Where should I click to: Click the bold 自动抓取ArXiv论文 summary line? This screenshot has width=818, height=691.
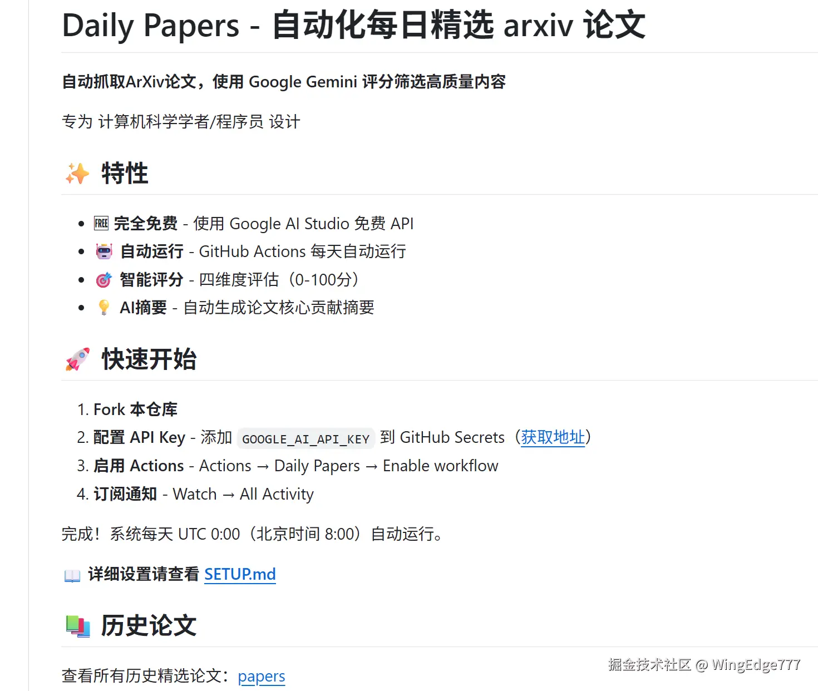point(284,82)
